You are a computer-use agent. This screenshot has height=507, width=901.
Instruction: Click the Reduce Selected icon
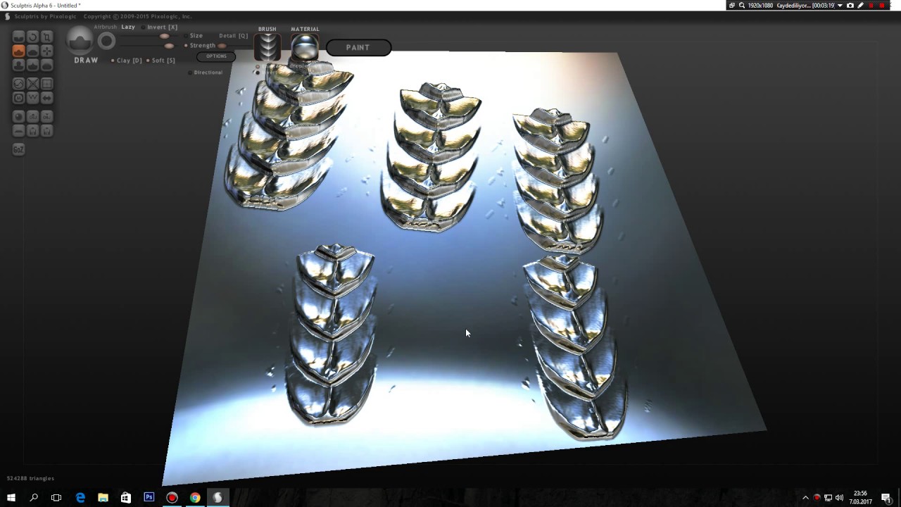click(x=32, y=84)
